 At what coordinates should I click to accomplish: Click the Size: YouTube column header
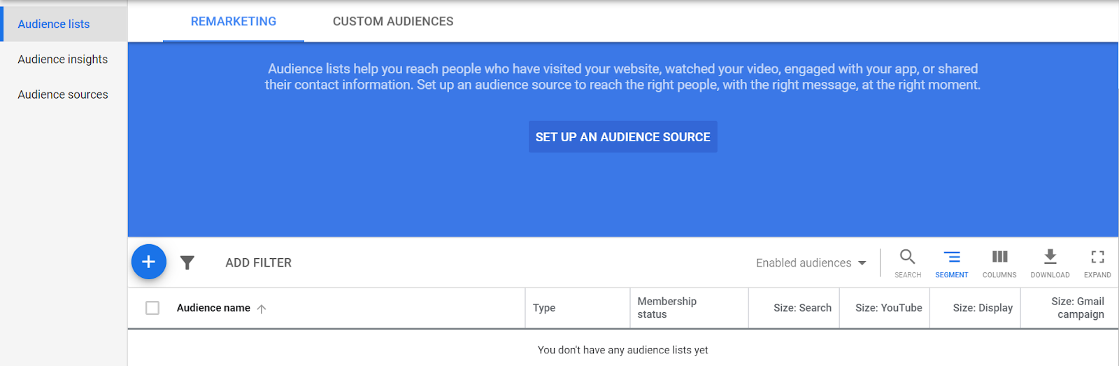889,308
